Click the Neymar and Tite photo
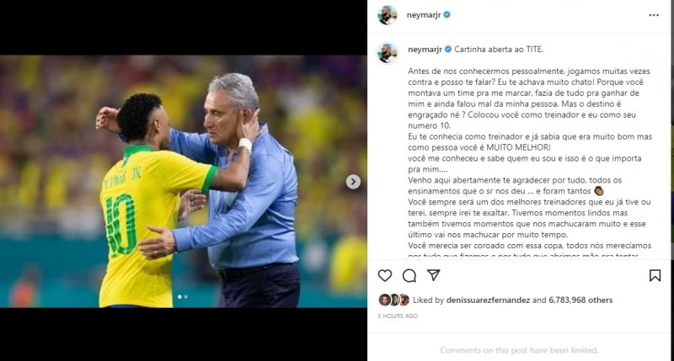This screenshot has height=361, width=674. pos(184,181)
